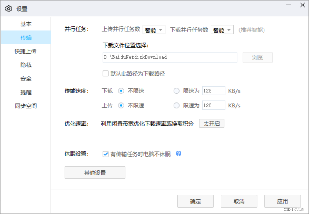Confirm with the 确定 button
The image size is (309, 214).
(195, 201)
